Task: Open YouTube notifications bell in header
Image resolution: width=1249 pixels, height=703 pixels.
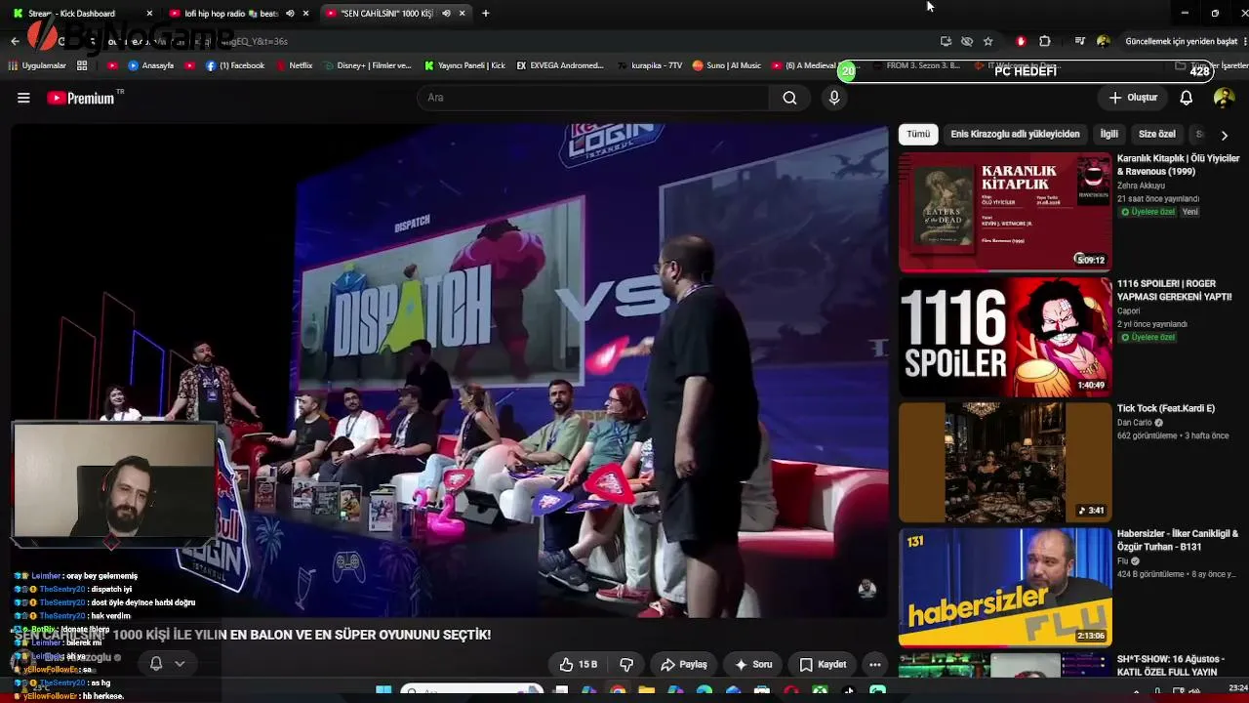Action: [x=1186, y=98]
